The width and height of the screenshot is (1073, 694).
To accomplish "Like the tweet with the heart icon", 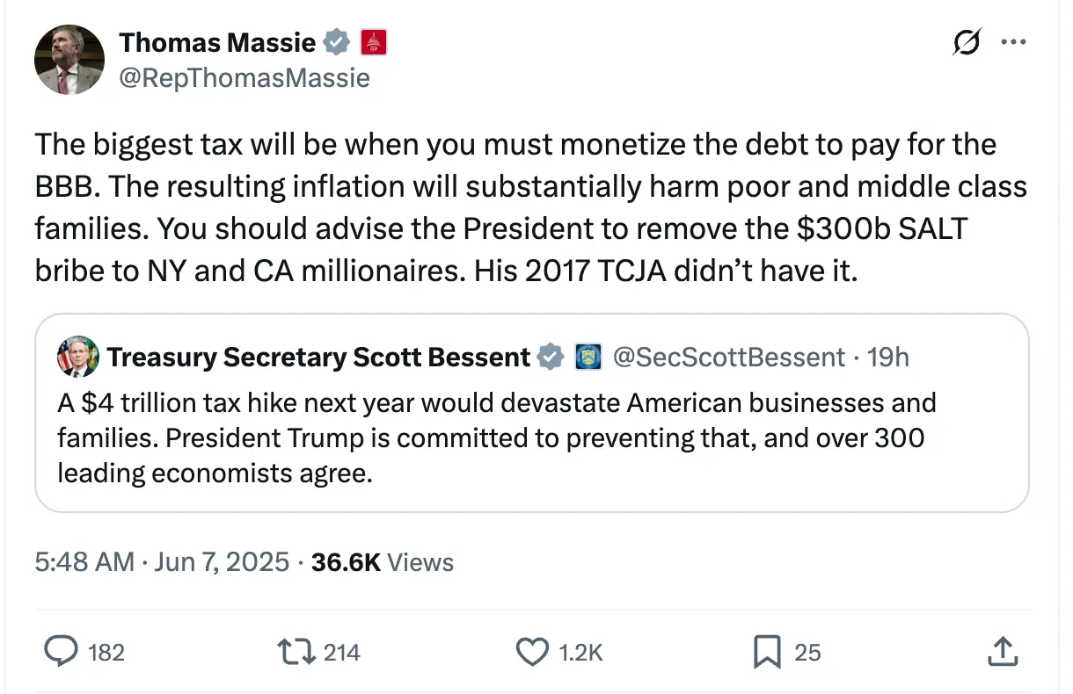I will (530, 652).
